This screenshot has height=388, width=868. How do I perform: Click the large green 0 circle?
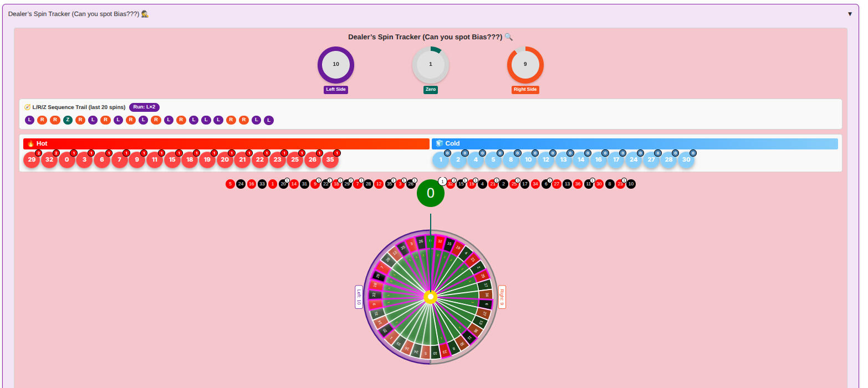point(431,193)
